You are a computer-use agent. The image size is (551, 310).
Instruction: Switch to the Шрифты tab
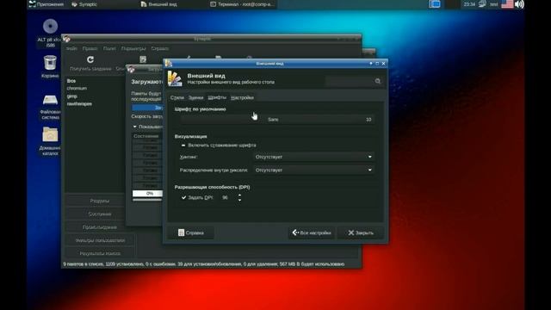click(217, 97)
